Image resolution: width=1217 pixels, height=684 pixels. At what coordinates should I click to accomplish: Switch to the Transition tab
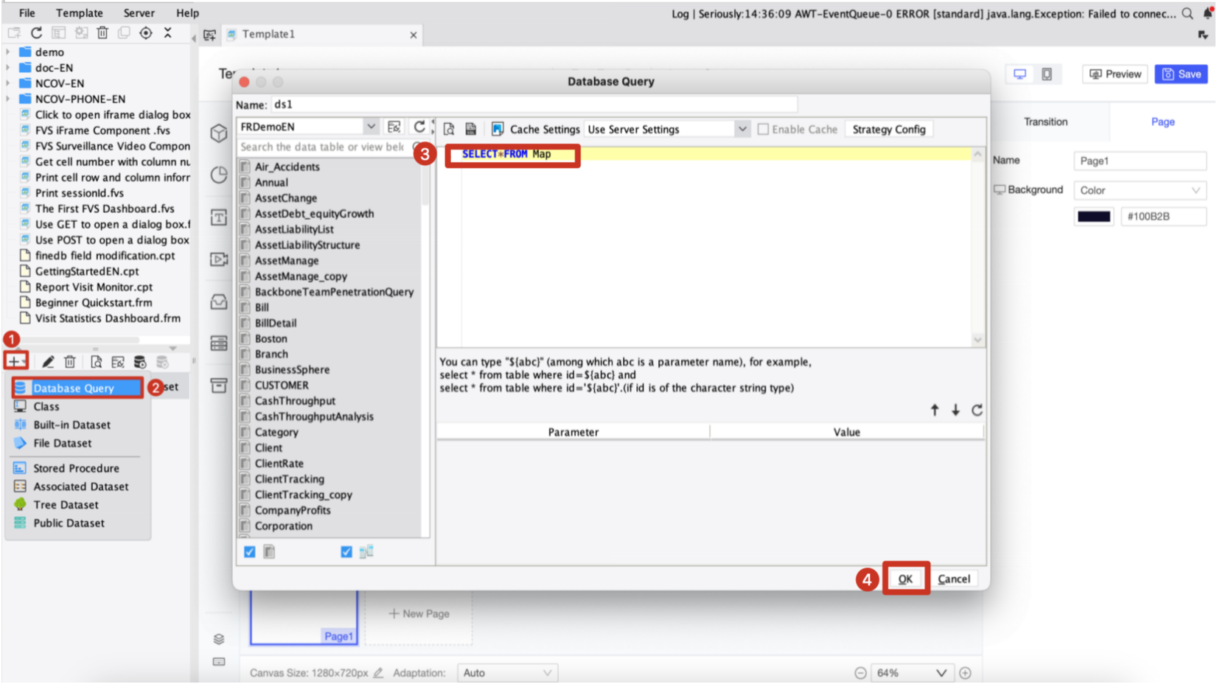click(1046, 122)
